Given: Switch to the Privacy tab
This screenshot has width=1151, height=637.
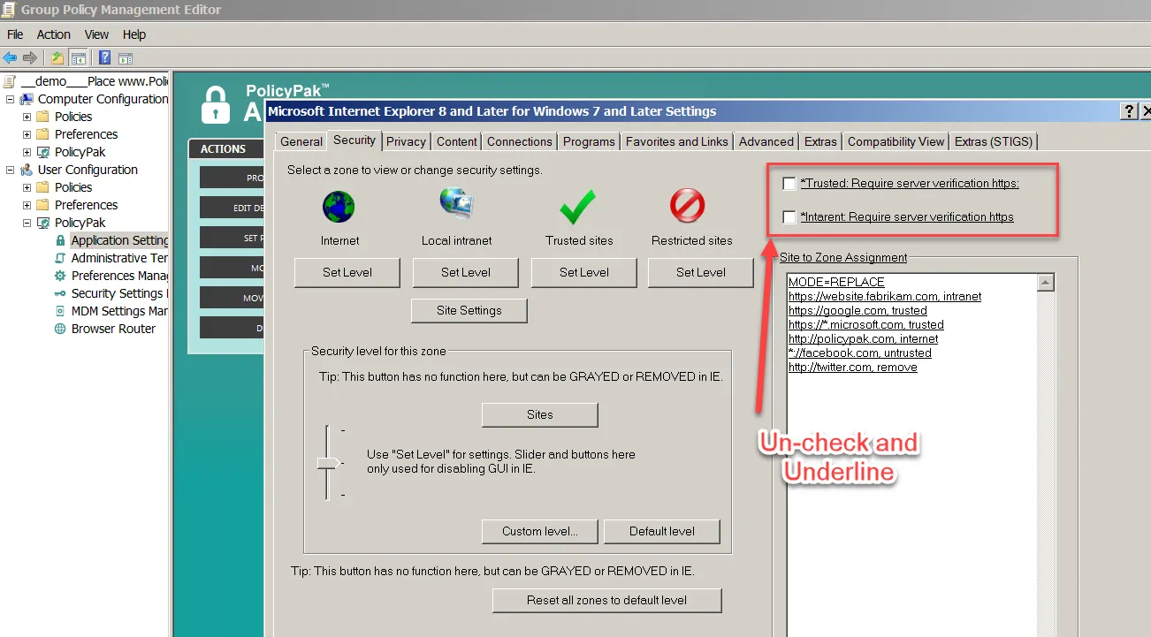Looking at the screenshot, I should (406, 141).
